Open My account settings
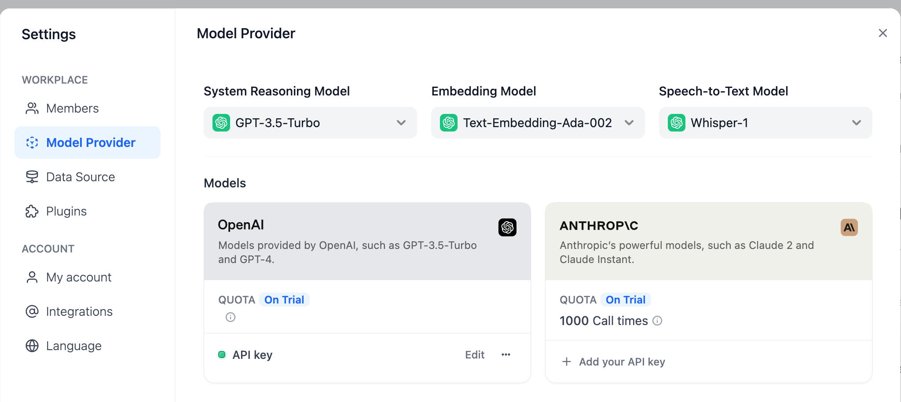The image size is (901, 402). [78, 277]
